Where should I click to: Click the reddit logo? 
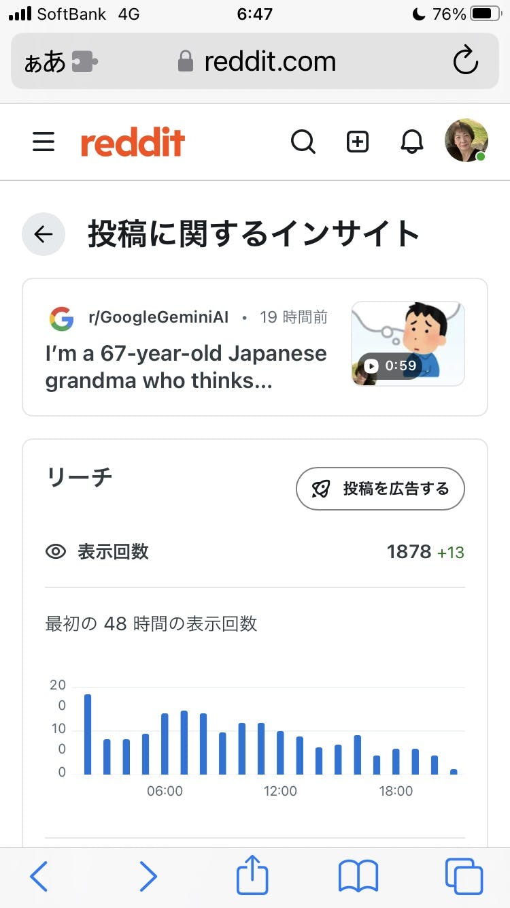(133, 142)
